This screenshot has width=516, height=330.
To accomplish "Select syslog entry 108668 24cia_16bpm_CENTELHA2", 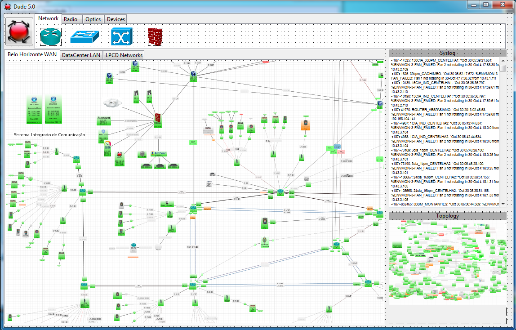I will pos(445,195).
